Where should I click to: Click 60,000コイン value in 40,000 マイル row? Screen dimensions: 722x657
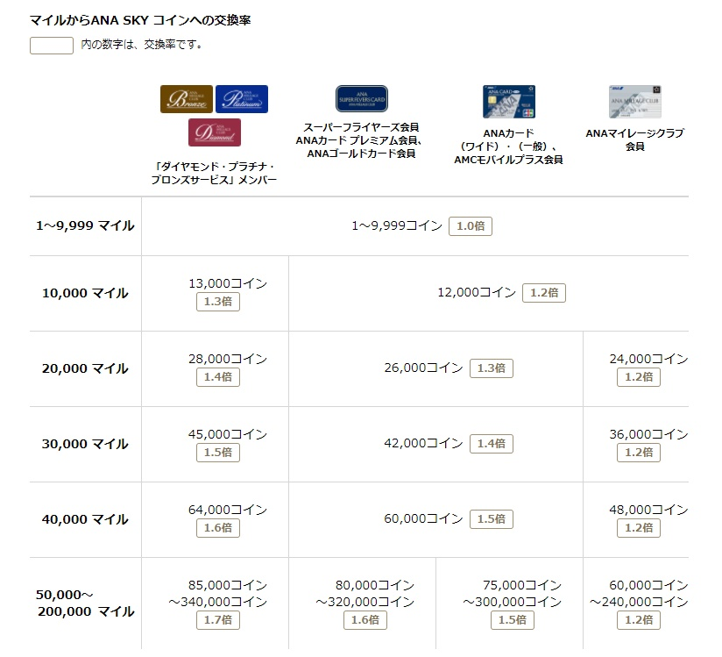(x=423, y=518)
